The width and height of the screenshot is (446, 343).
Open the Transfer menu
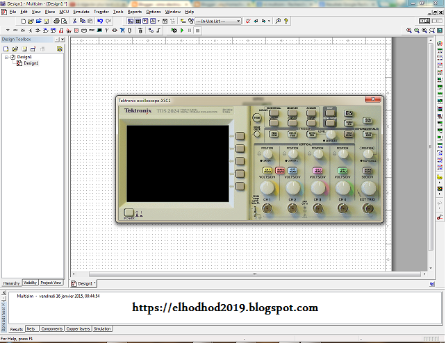pos(101,12)
